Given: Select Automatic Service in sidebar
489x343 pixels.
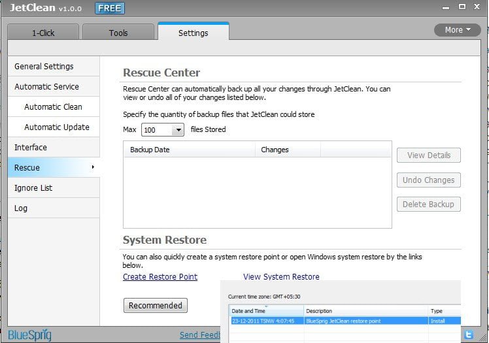Looking at the screenshot, I should [54, 87].
